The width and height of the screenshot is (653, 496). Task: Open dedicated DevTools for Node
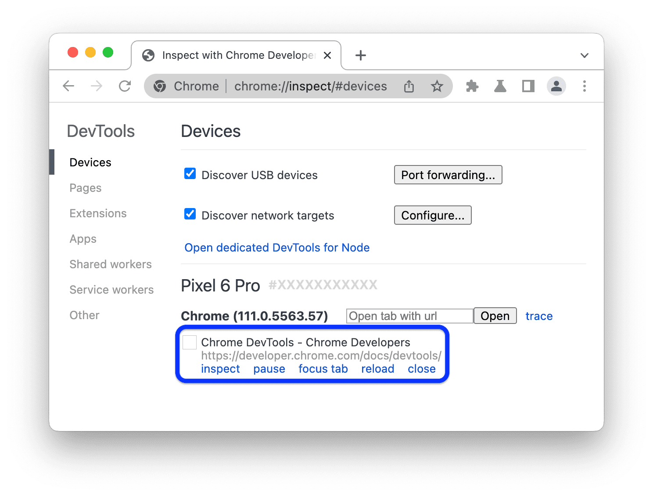277,248
